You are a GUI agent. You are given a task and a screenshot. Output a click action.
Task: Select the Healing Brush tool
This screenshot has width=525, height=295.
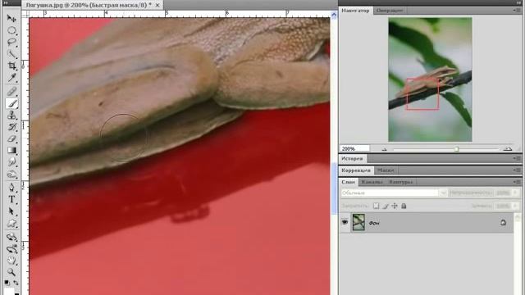[11, 91]
